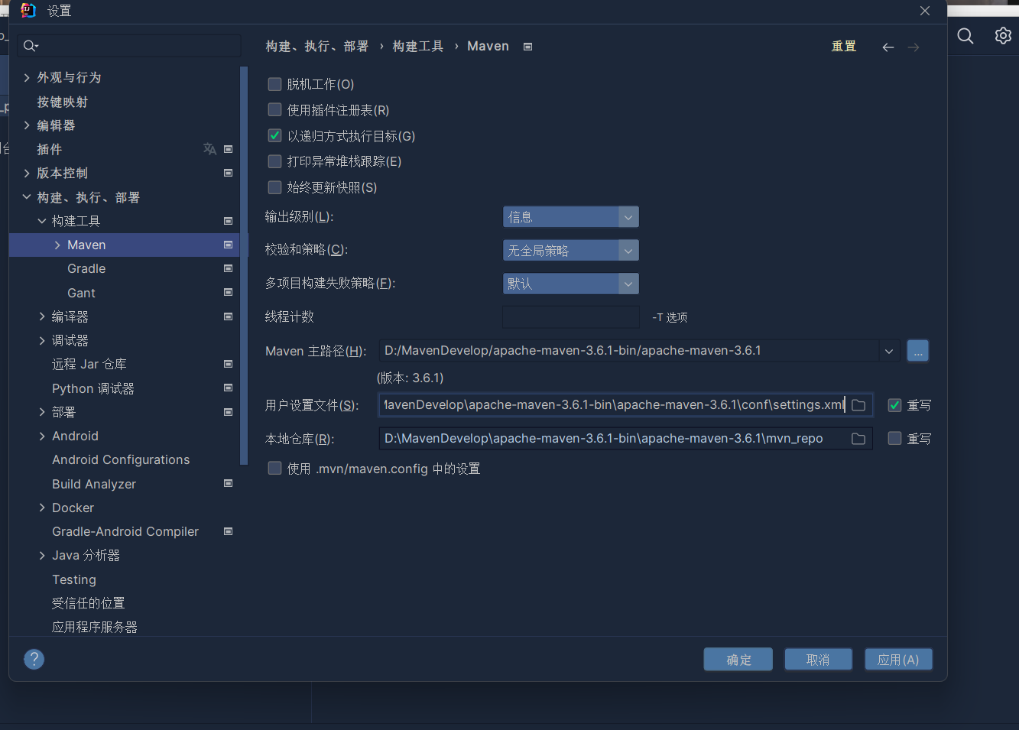Viewport: 1019px width, 730px height.
Task: Uncheck 以递归方式执行目标(G)
Action: [x=274, y=135]
